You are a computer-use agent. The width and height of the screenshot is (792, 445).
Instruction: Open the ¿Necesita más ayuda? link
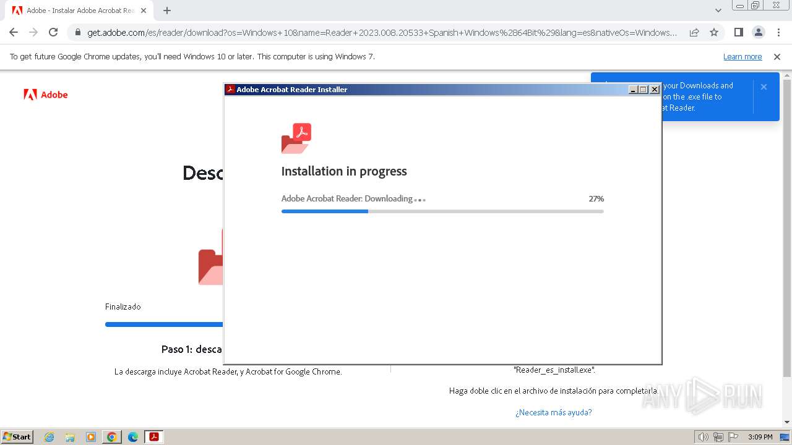[554, 412]
